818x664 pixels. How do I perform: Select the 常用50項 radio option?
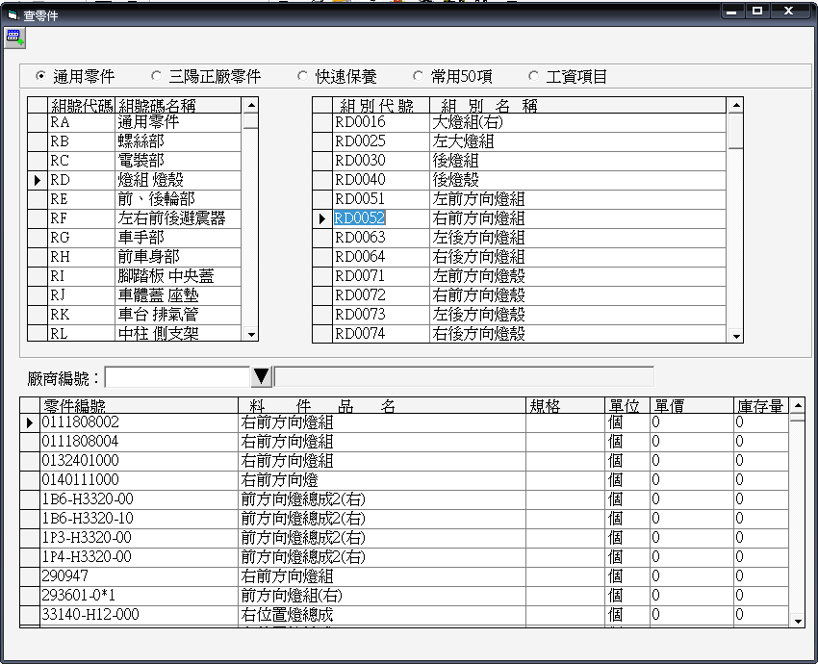[x=418, y=76]
